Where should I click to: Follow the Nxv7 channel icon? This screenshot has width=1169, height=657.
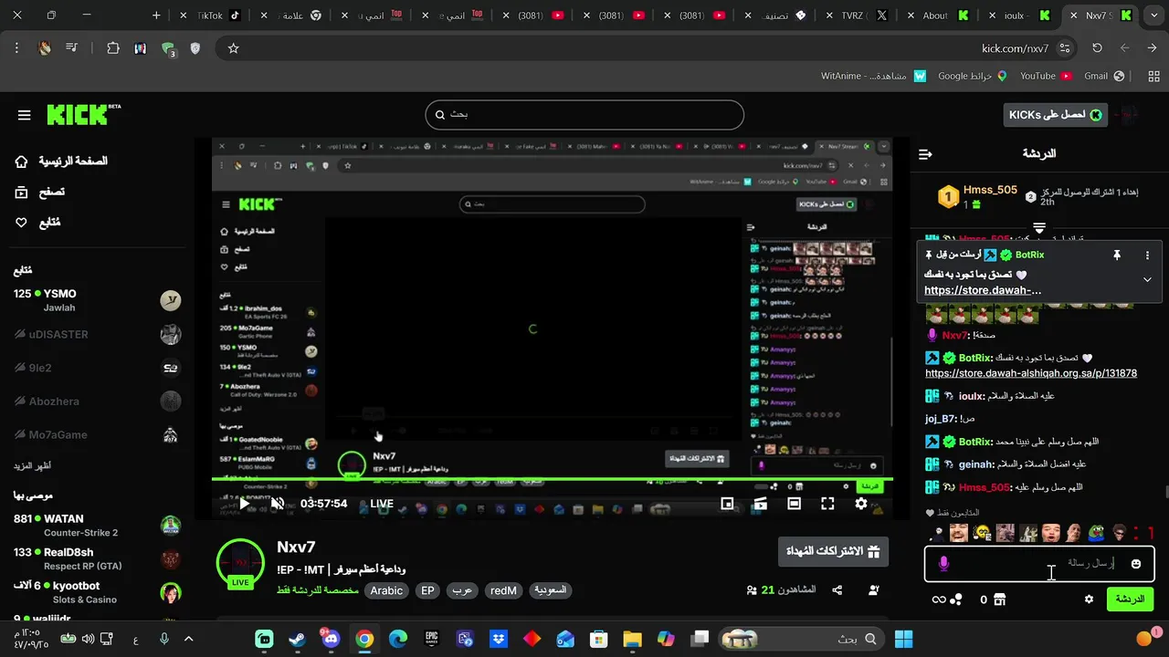[873, 590]
